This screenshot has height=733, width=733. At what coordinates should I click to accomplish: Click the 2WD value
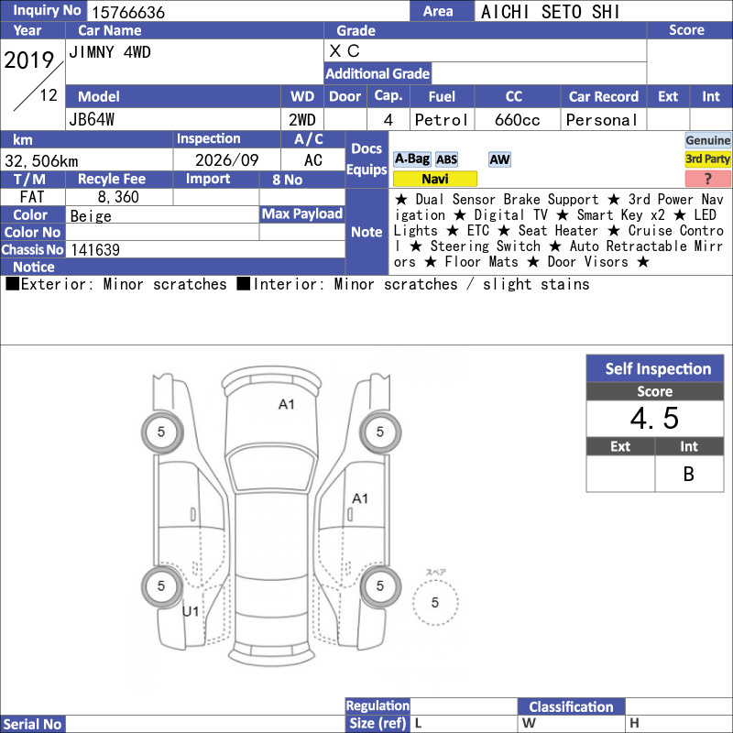pyautogui.click(x=302, y=120)
